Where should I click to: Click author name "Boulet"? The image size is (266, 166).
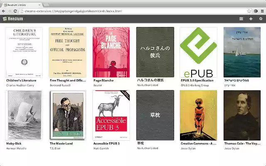coord(98,85)
